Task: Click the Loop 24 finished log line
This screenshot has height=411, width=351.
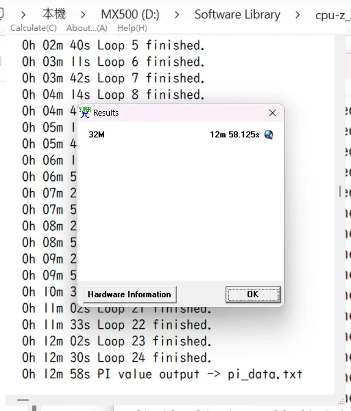Action: 117,358
